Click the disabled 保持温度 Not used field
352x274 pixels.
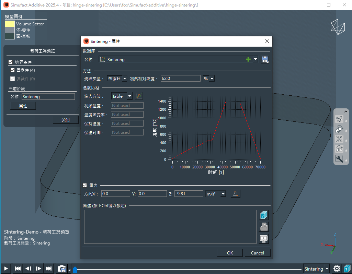tap(127, 123)
